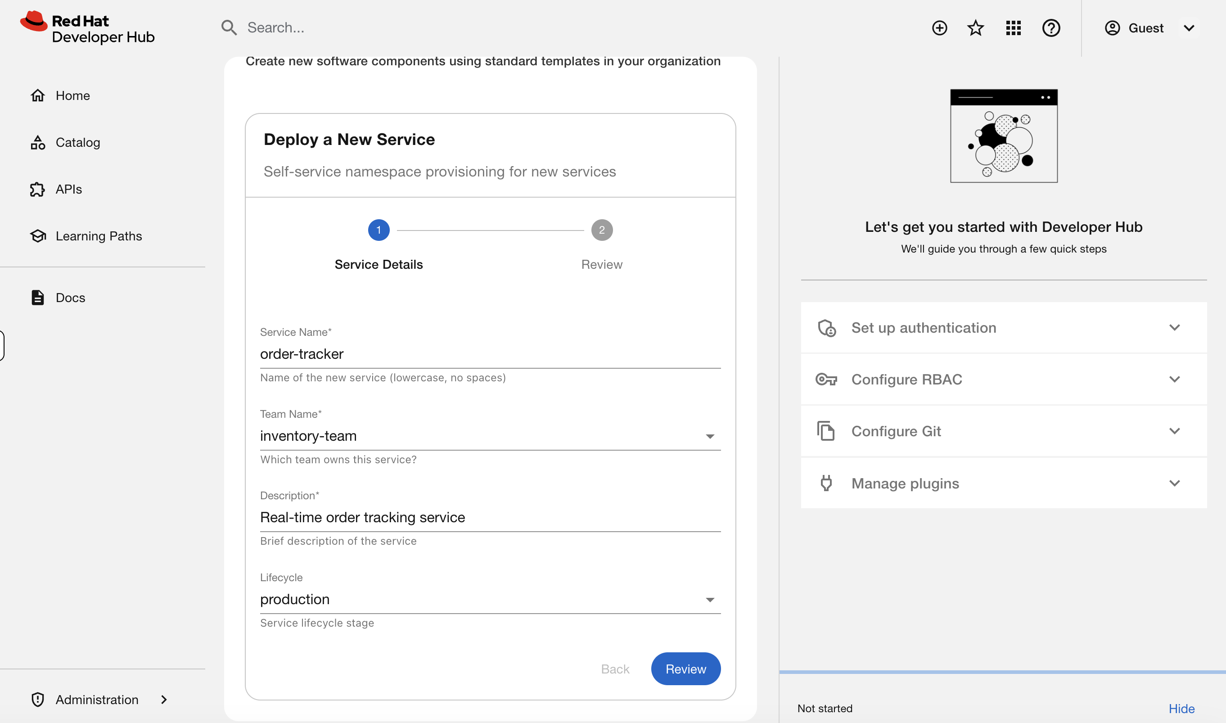
Task: Click the Service Details step label
Action: coord(379,265)
